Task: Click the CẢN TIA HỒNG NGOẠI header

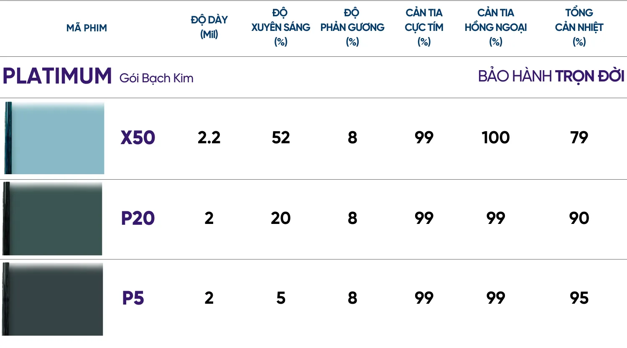Action: (x=495, y=27)
